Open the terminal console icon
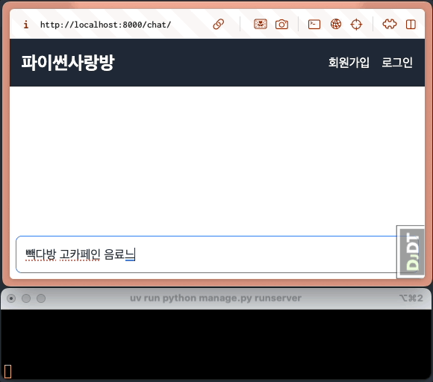433x382 pixels. click(x=314, y=25)
